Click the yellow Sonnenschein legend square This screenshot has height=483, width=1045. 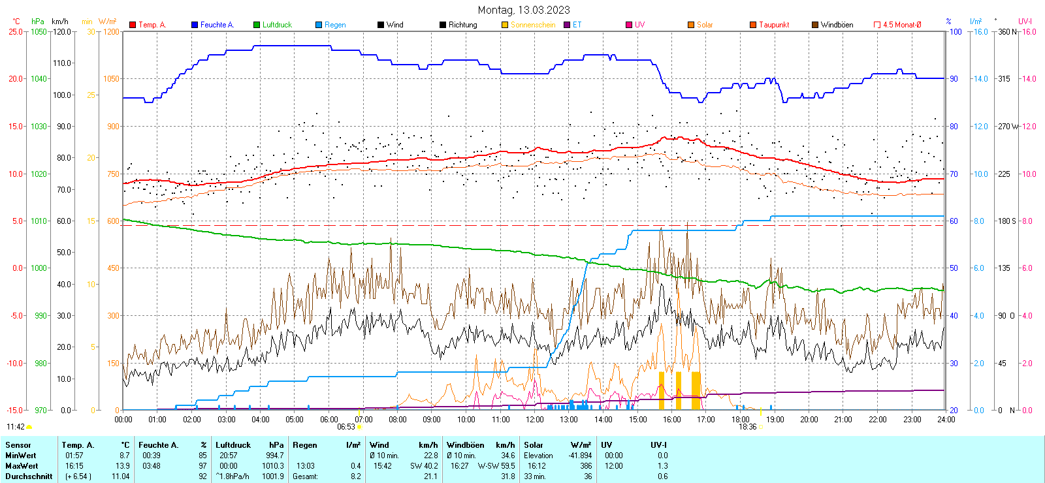click(x=505, y=25)
